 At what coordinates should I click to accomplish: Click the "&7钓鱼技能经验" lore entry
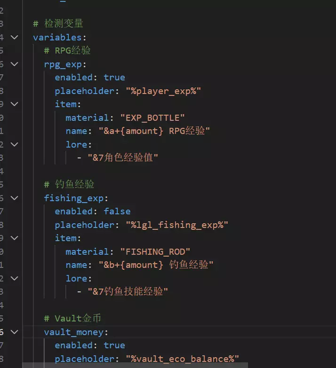(128, 291)
